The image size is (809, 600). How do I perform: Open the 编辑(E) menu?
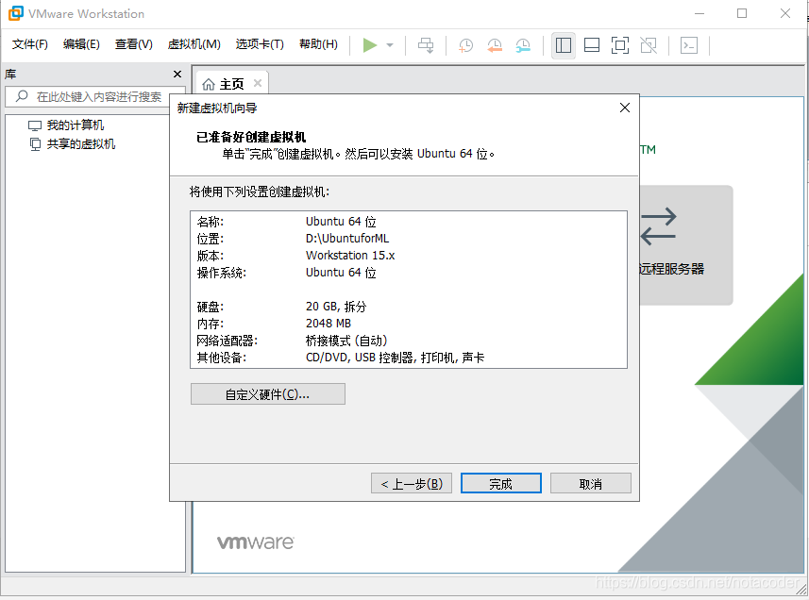click(81, 44)
